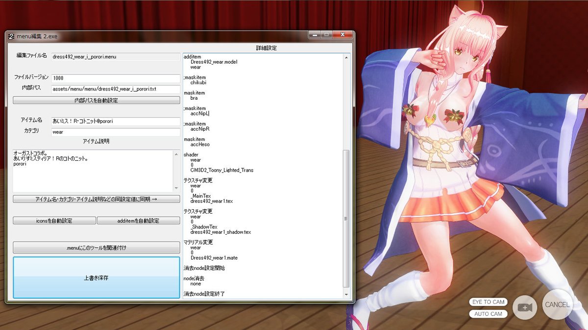Click .menuにこのツールを関連付け button

pyautogui.click(x=97, y=248)
